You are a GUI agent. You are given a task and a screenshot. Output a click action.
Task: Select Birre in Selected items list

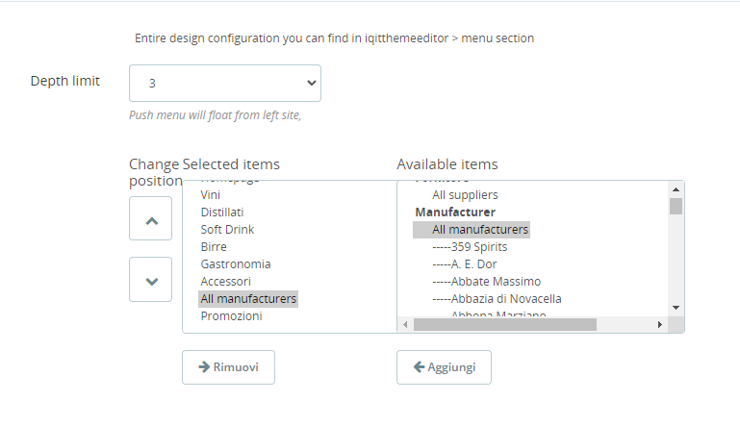tap(214, 247)
